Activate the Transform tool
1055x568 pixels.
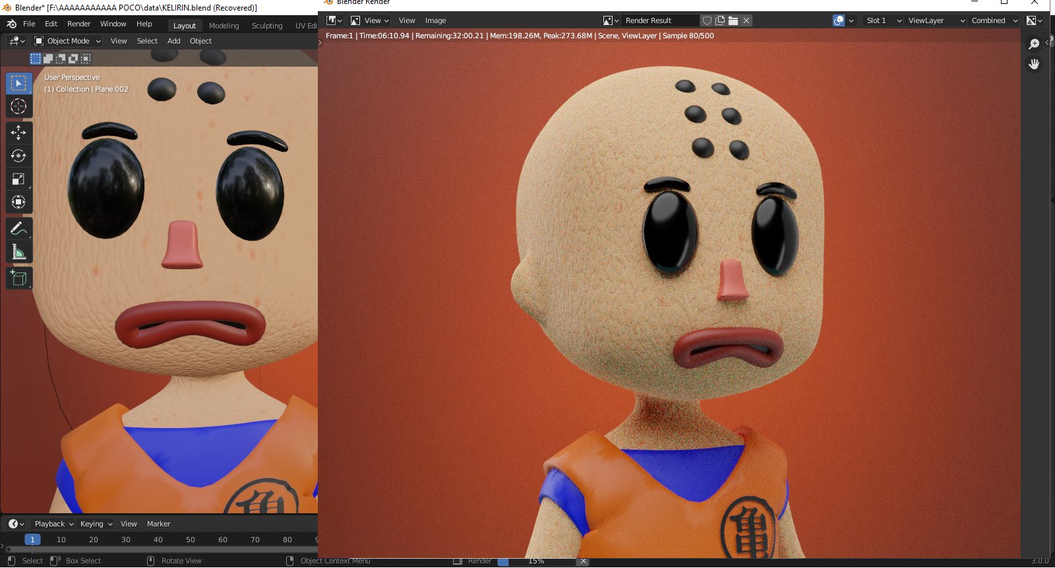(18, 202)
